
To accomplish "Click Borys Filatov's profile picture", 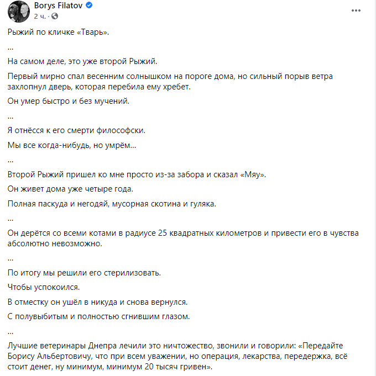I will (18, 10).
